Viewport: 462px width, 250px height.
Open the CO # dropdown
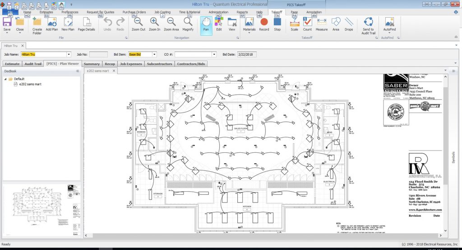click(x=214, y=54)
